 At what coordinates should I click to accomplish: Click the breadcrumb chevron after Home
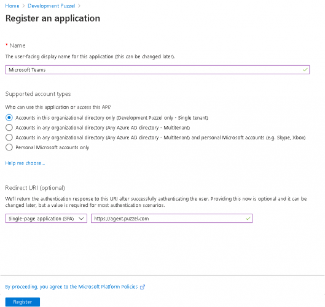23,6
